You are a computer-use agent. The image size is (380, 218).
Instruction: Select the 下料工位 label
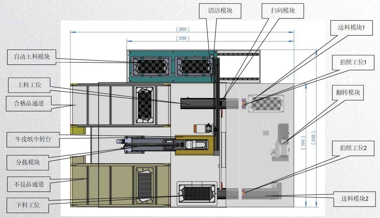[x=28, y=205]
